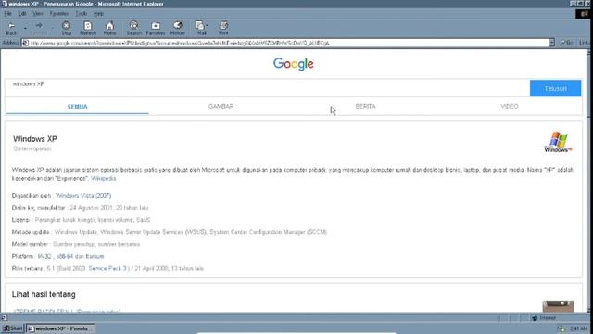
Task: Open the x86-64 platform link
Action: pyautogui.click(x=65, y=256)
